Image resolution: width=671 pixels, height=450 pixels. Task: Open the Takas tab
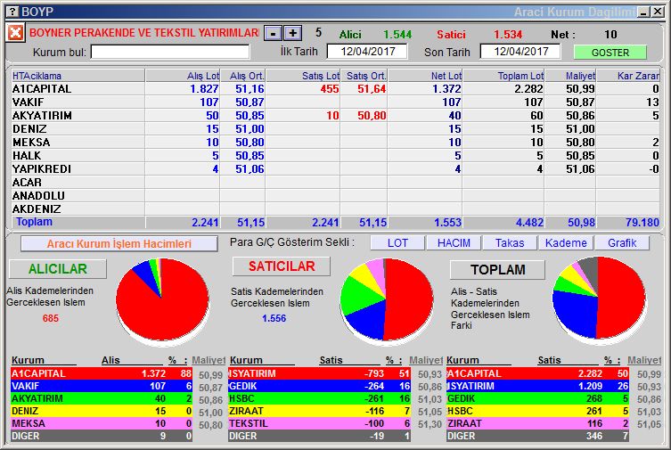[510, 243]
